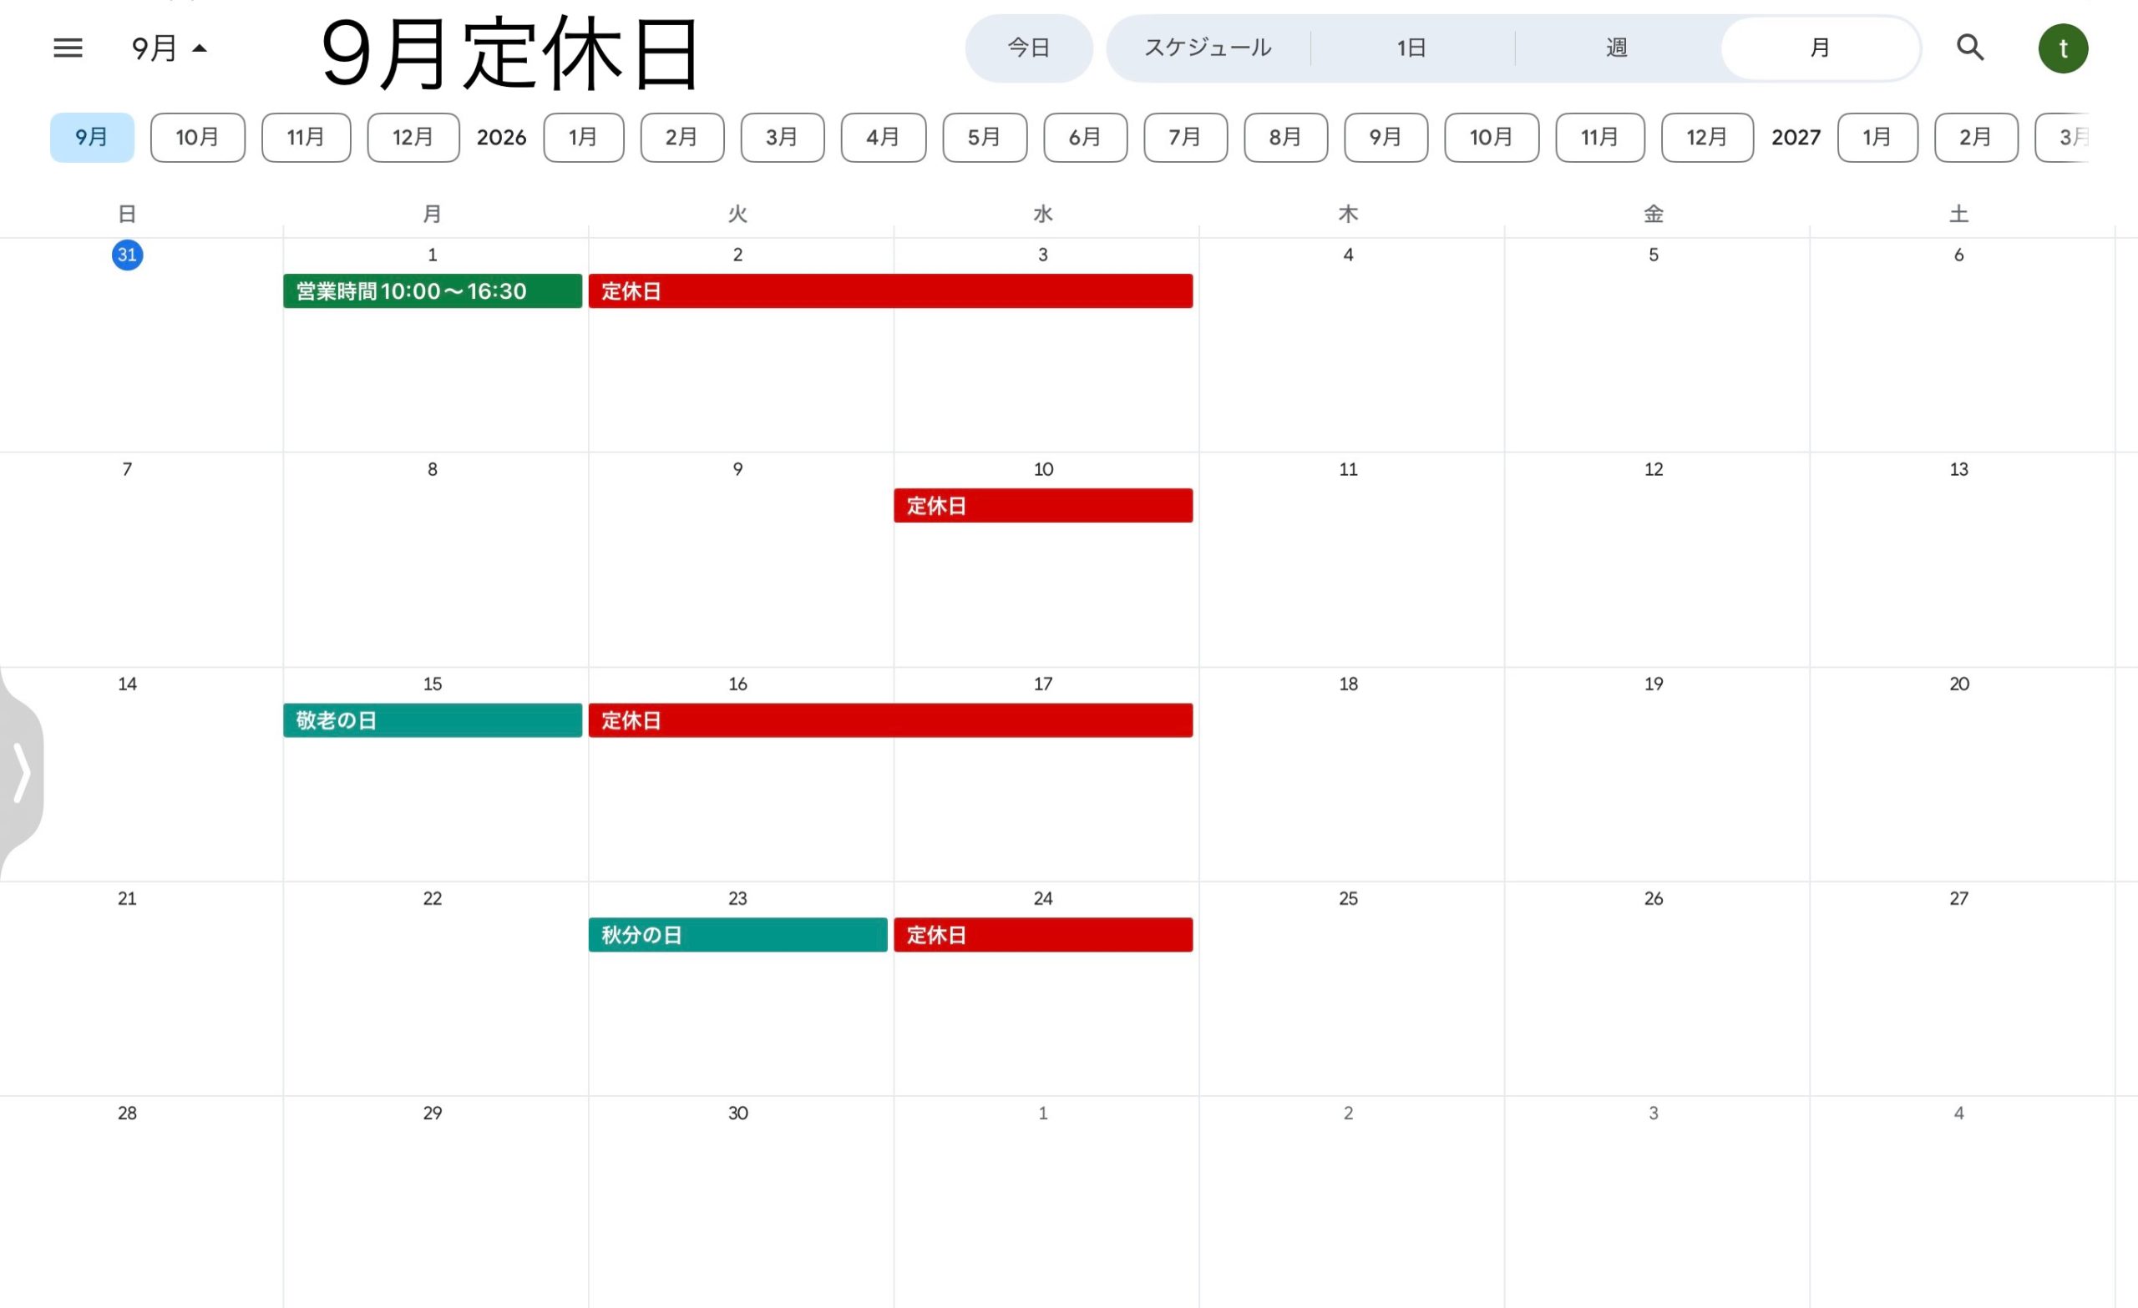Jump to 1月 of 2026
2138x1308 pixels.
point(583,137)
